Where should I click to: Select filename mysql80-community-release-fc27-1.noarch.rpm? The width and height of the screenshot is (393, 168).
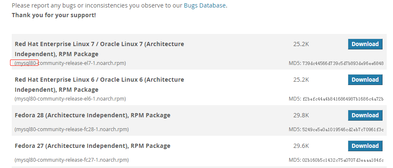click(72, 160)
